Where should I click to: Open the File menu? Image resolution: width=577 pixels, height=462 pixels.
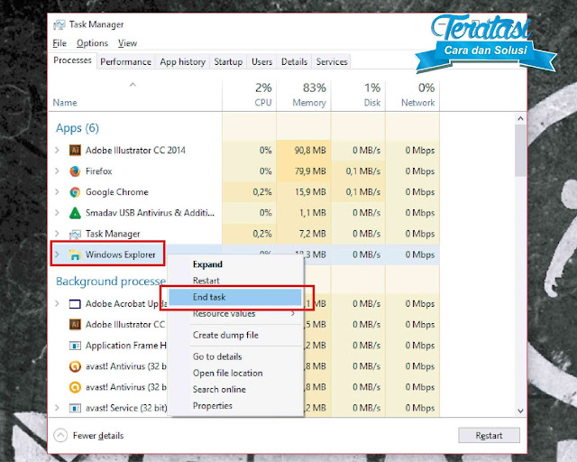click(x=60, y=43)
